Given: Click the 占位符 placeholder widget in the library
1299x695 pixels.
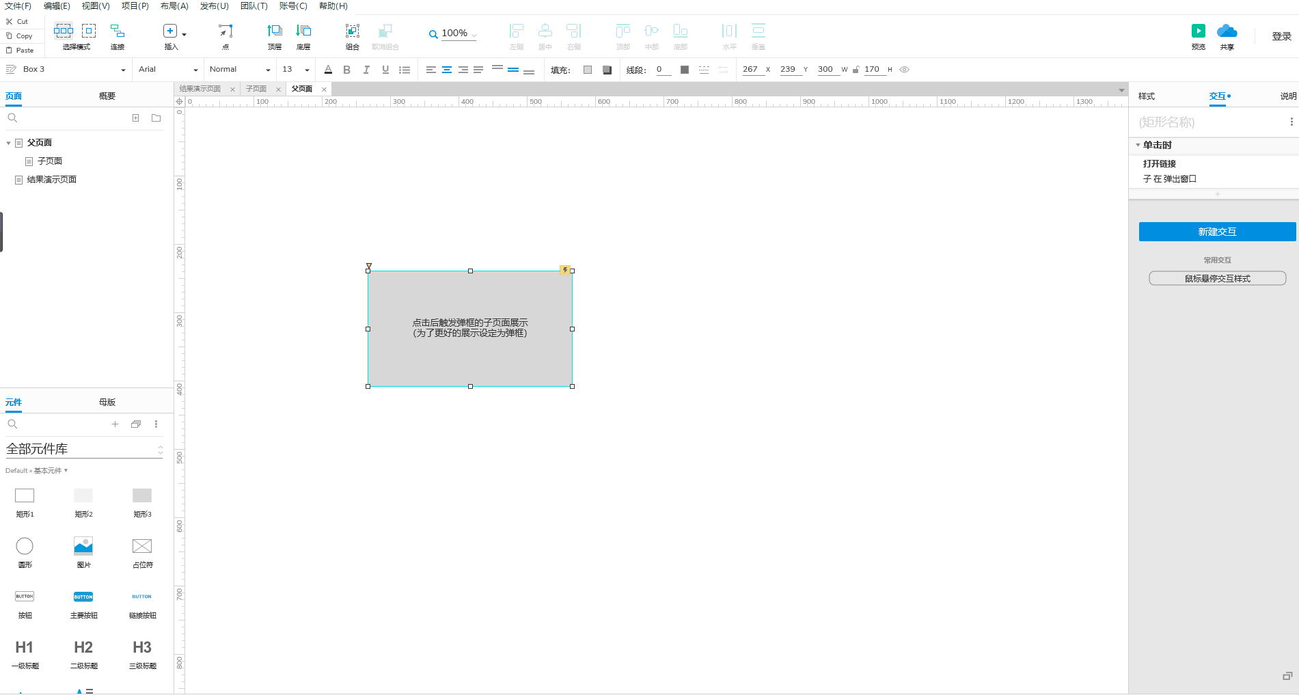Looking at the screenshot, I should [142, 545].
